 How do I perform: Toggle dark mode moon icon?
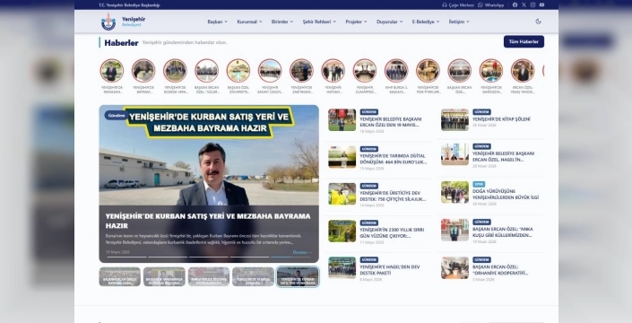(x=538, y=22)
